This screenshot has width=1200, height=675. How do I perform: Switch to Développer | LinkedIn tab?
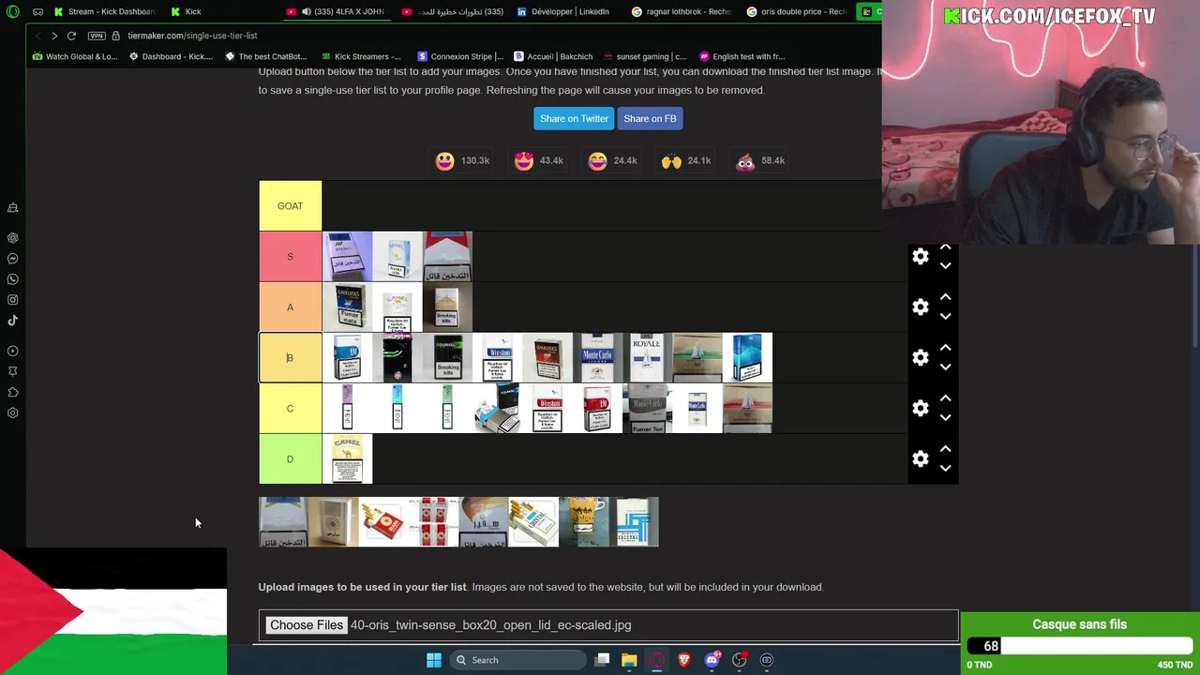pos(567,11)
